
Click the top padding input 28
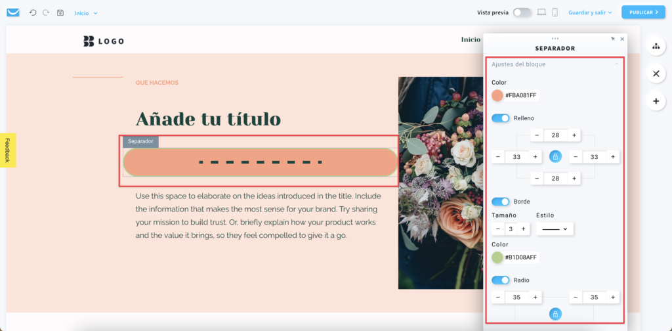coord(555,135)
